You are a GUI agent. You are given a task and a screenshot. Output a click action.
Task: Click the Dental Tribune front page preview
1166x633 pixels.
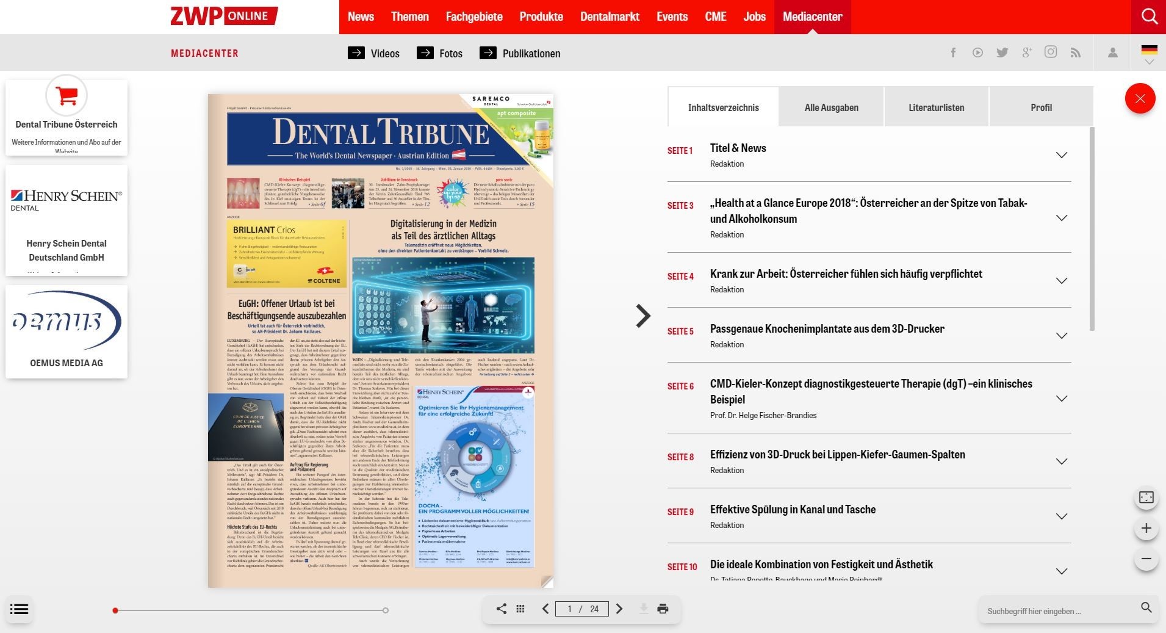click(x=381, y=341)
